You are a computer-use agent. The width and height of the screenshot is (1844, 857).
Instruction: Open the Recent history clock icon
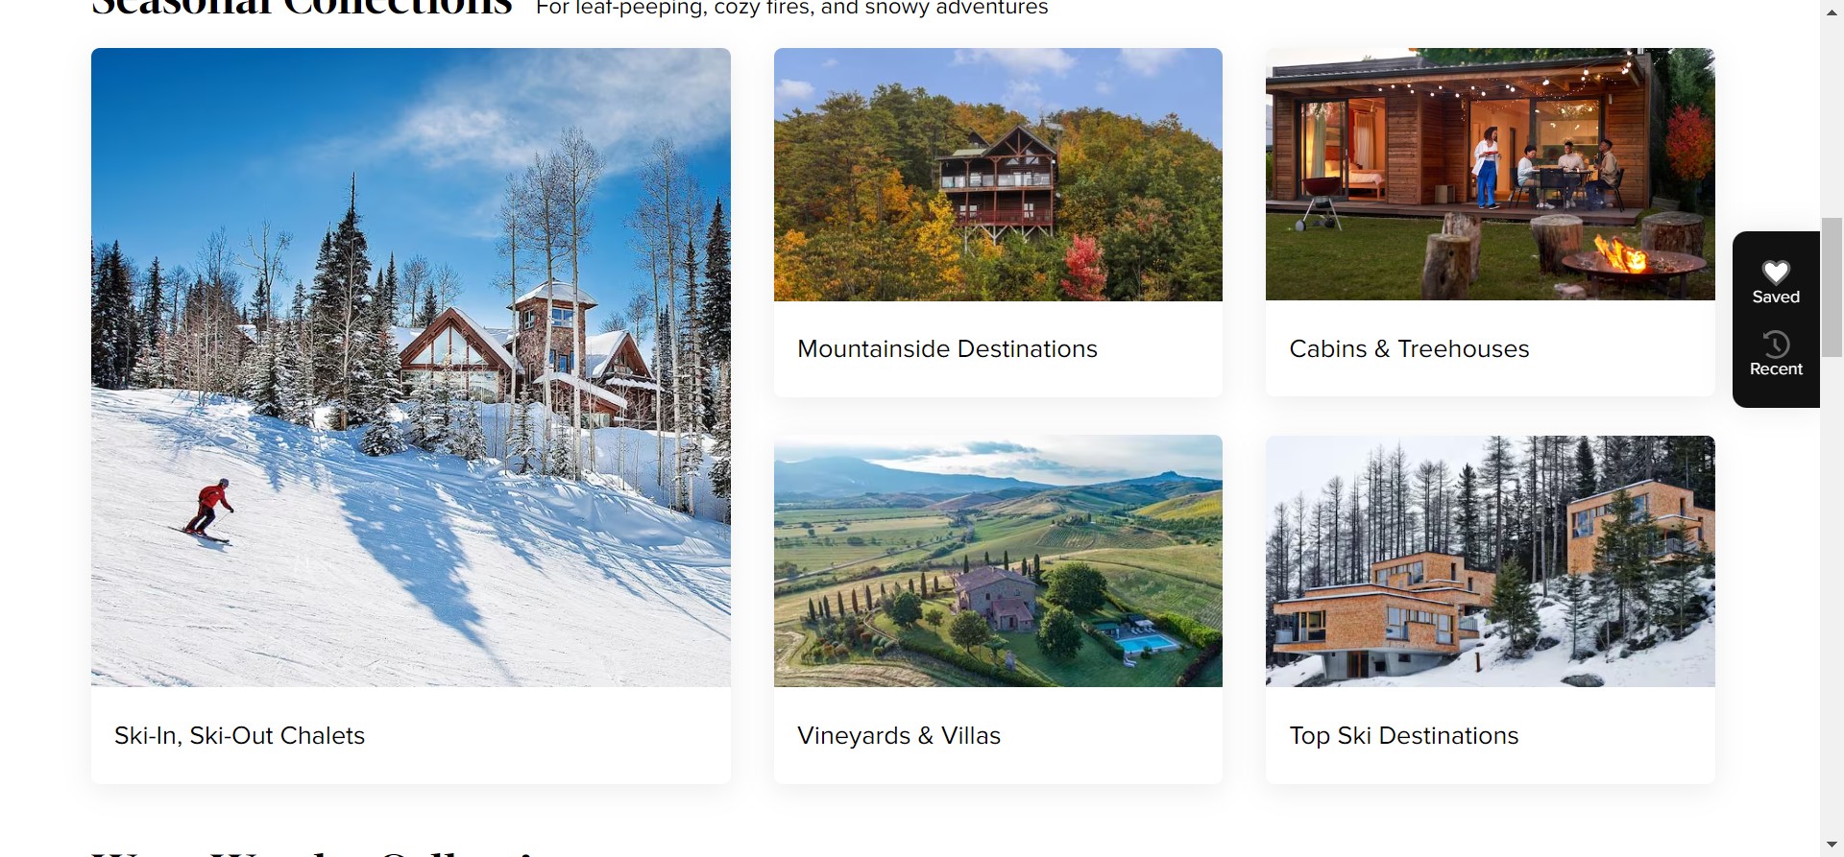coord(1776,345)
